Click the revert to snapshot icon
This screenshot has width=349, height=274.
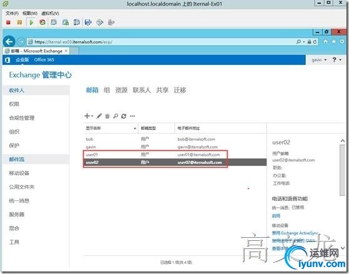coord(66,22)
